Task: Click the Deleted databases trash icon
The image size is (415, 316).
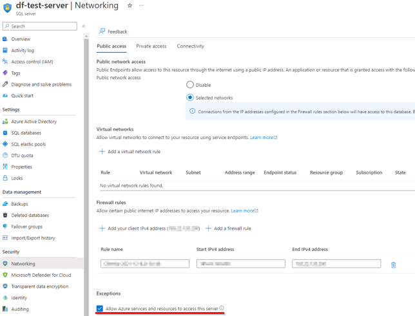Action: click(5, 215)
